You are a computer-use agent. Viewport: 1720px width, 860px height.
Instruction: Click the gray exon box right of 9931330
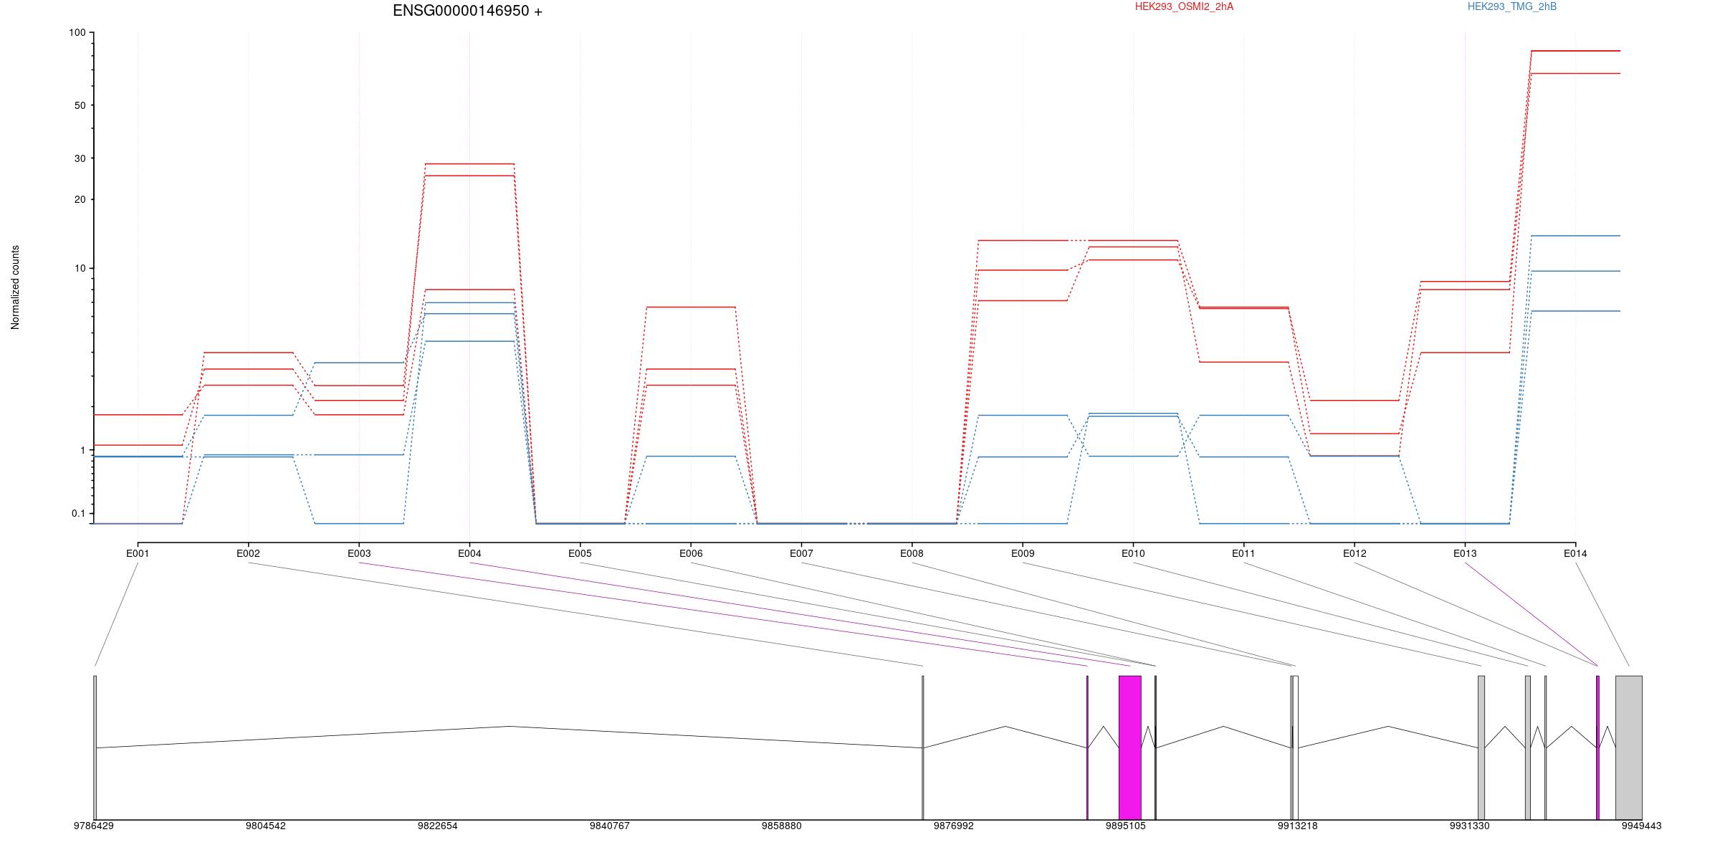1481,747
